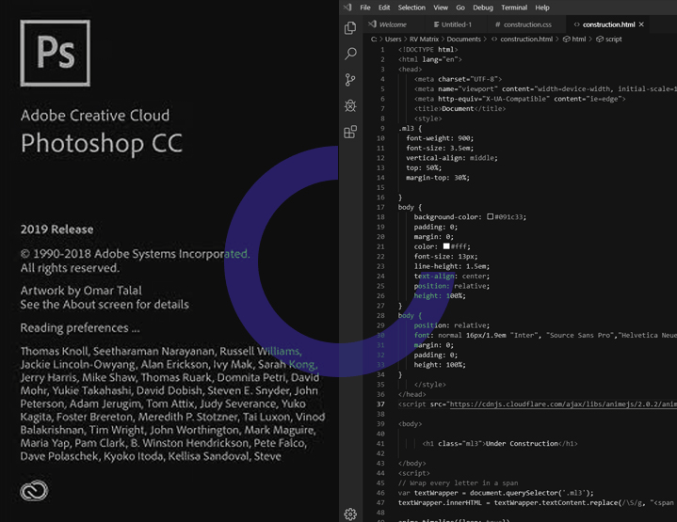The image size is (677, 522).
Task: Click line number 17 in the gutter
Action: point(380,207)
